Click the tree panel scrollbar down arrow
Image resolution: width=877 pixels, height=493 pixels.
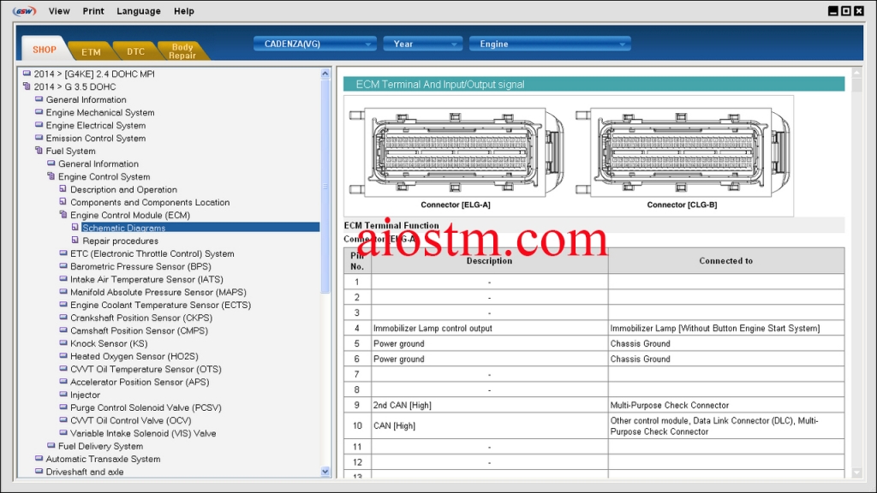click(x=325, y=471)
